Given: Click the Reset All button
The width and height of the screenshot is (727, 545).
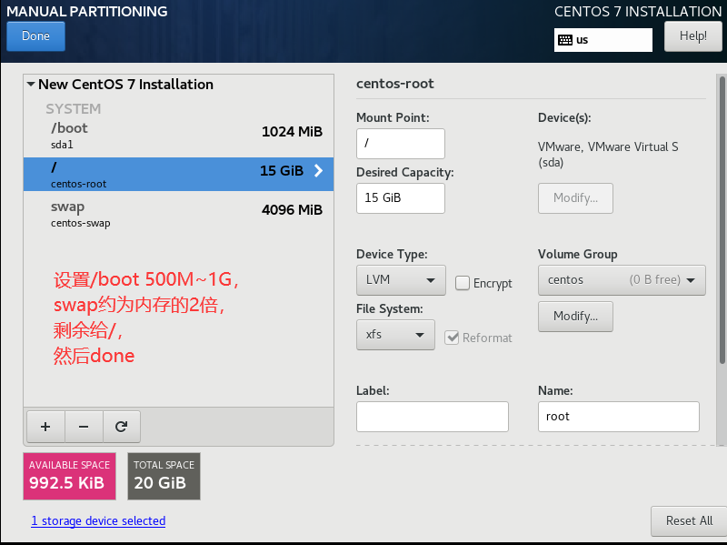Looking at the screenshot, I should [x=689, y=520].
